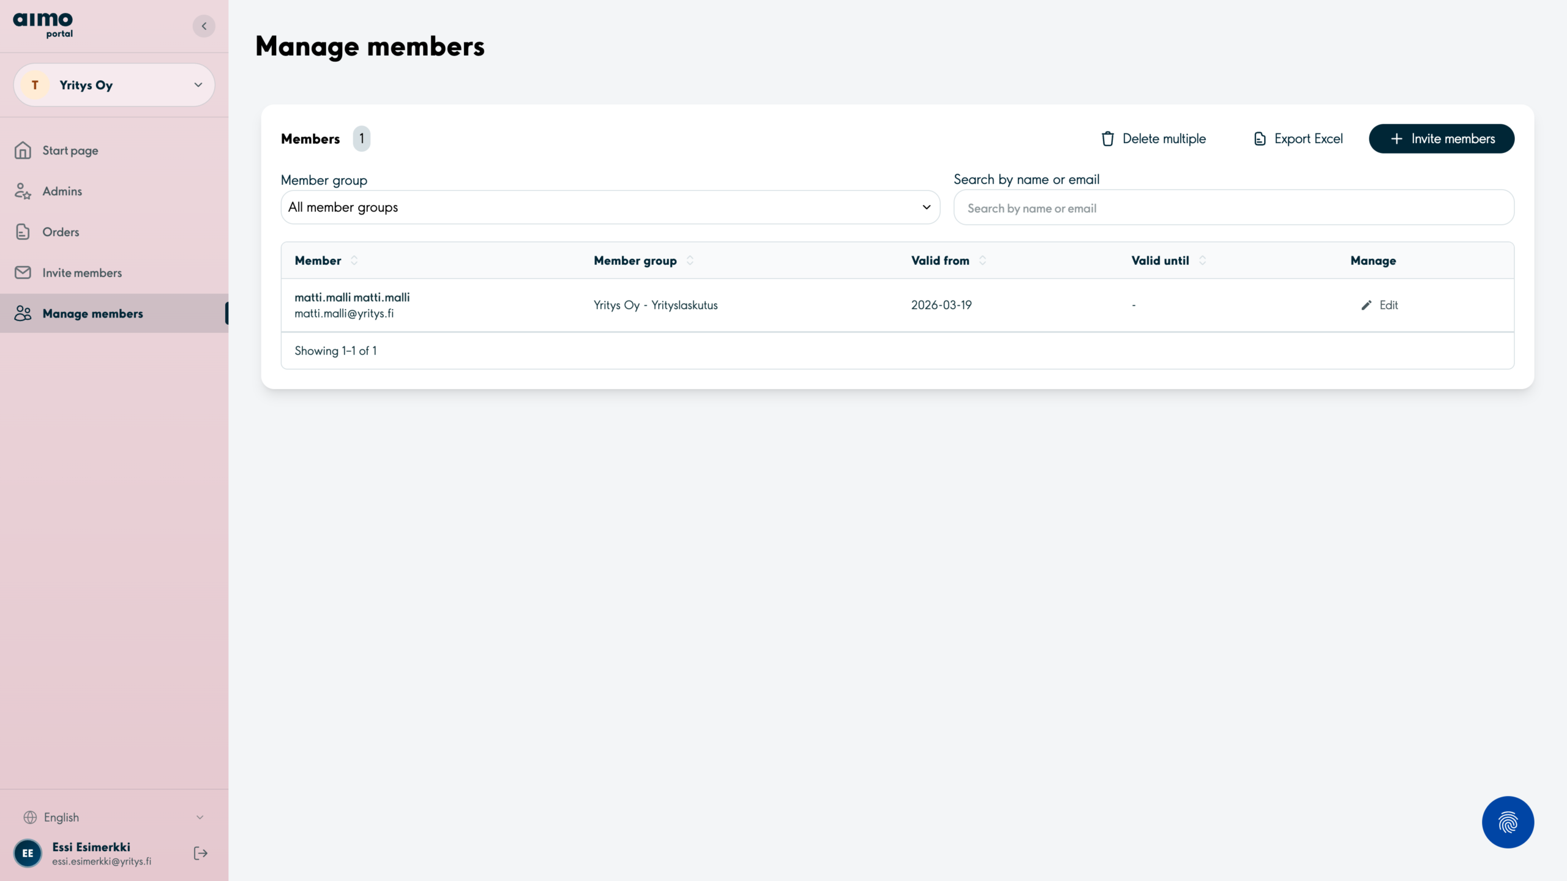
Task: Click the aimo portal logo
Action: 43,25
